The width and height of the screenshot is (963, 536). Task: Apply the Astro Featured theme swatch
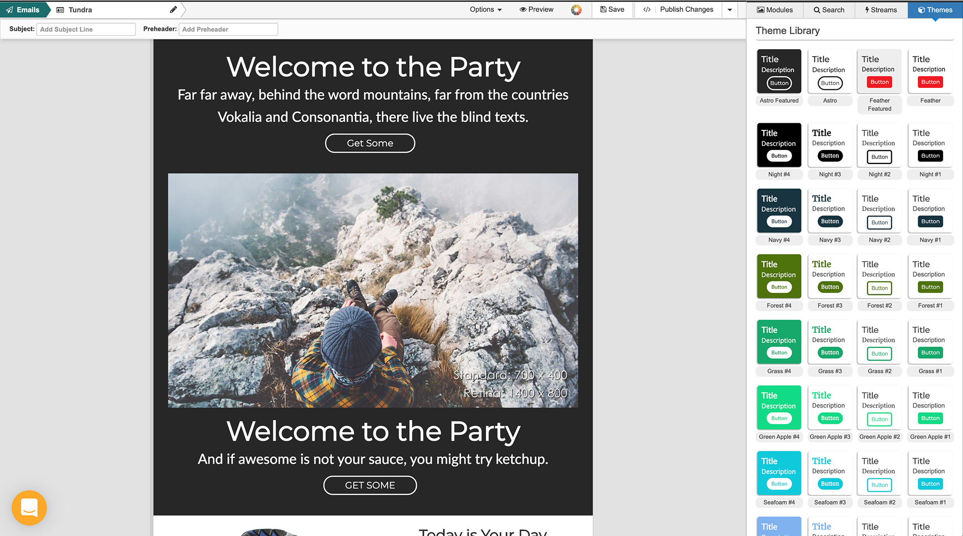click(778, 71)
